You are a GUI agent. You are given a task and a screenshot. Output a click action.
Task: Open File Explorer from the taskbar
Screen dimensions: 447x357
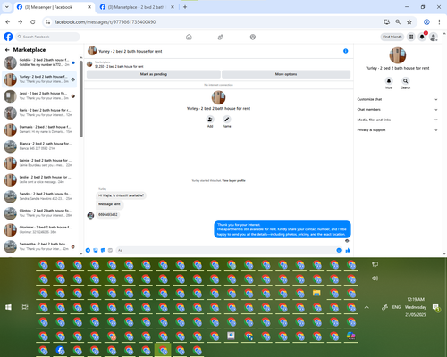click(x=316, y=294)
